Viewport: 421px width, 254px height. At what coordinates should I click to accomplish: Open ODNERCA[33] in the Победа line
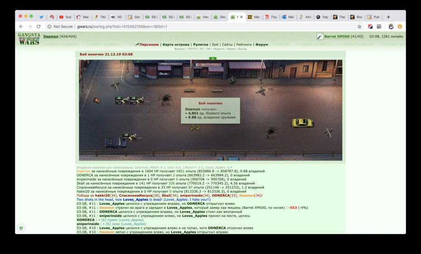(225, 195)
